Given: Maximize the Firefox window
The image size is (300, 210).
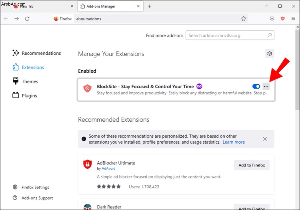Looking at the screenshot, I should pyautogui.click(x=280, y=6).
